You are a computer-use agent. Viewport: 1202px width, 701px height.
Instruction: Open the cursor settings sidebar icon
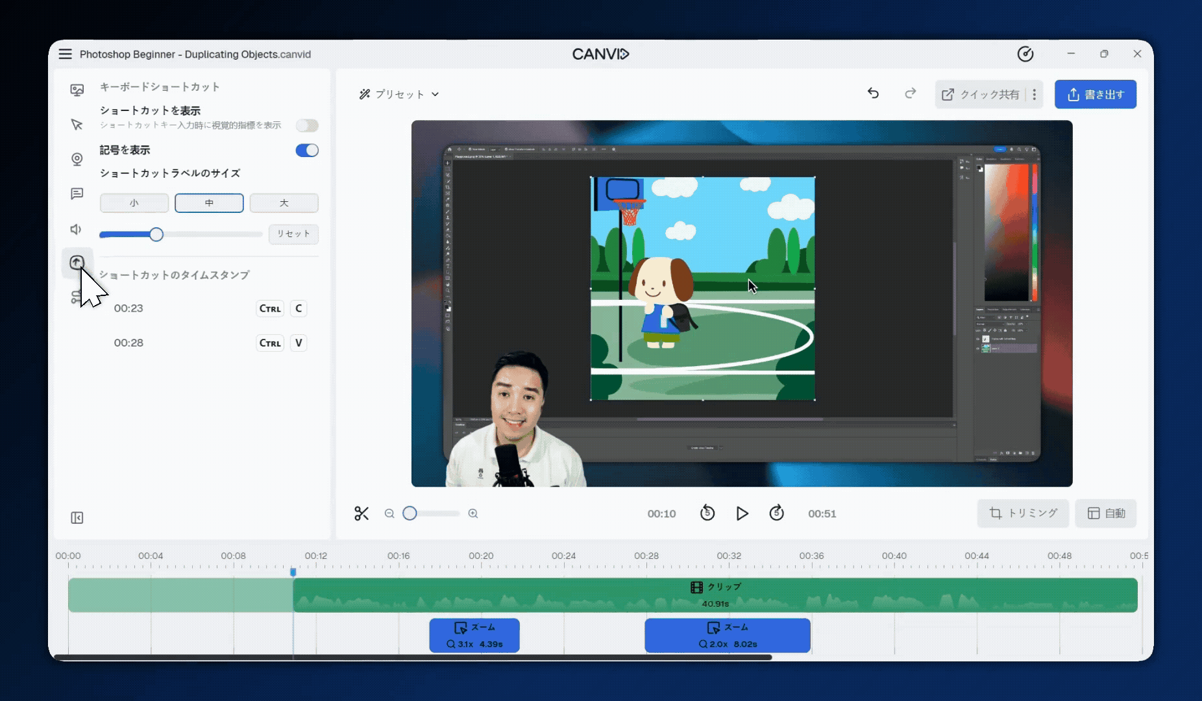click(77, 125)
